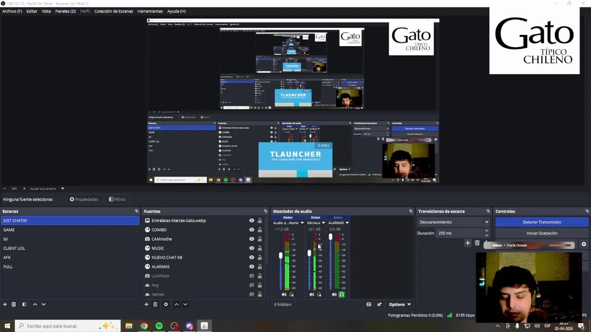591x332 pixels.
Task: Adjust the Mic/Aux volume slider handle
Action: [309, 253]
